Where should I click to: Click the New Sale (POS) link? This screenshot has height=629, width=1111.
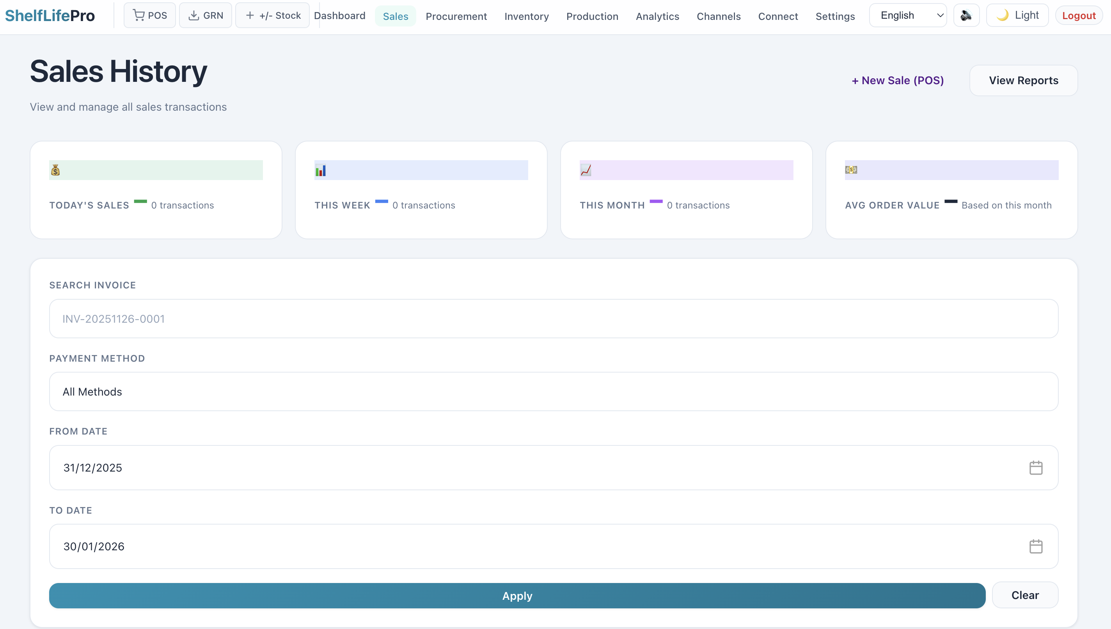[x=898, y=80]
